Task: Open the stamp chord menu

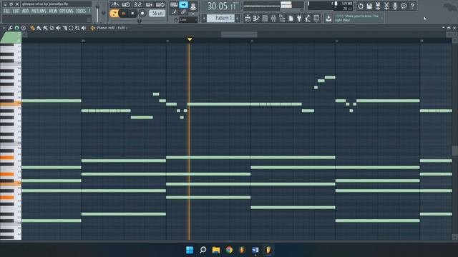Action: point(23,28)
